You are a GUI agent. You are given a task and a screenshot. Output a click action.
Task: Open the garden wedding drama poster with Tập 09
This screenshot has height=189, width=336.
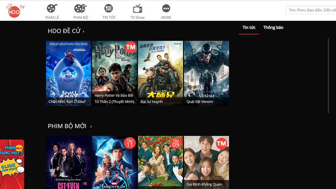pos(160,163)
